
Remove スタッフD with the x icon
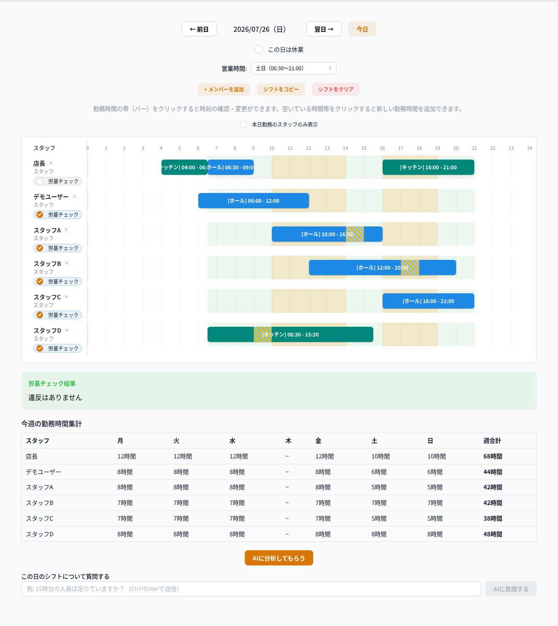coord(67,330)
